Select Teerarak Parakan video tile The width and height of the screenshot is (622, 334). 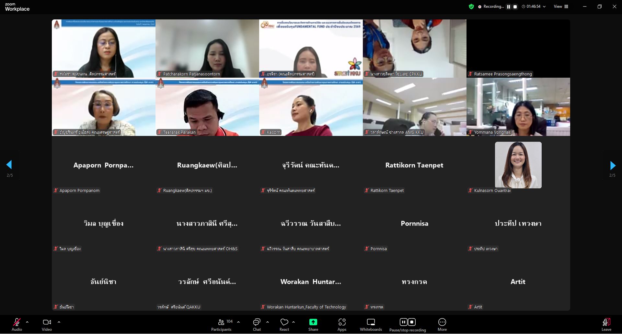[207, 107]
